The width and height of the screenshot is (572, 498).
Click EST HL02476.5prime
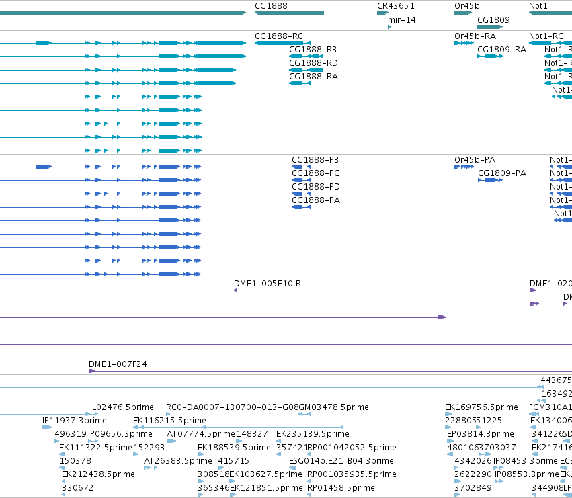click(120, 407)
